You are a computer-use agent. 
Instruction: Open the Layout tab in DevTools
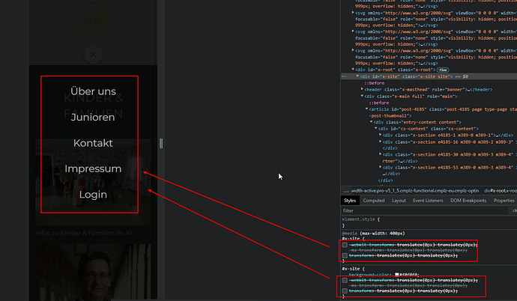click(x=399, y=201)
